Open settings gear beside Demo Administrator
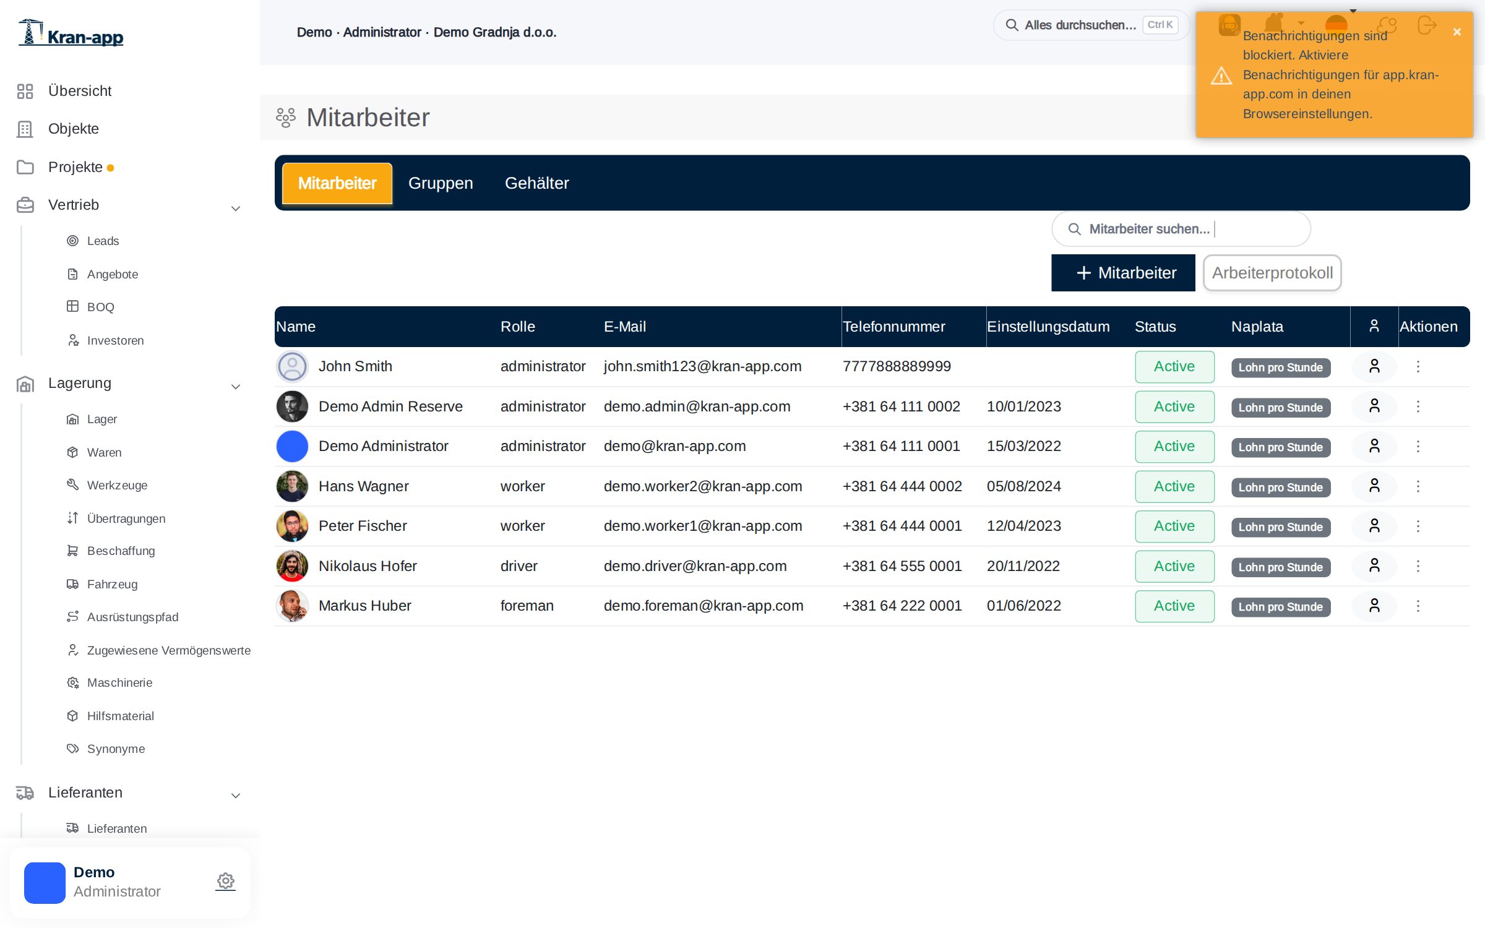The height and width of the screenshot is (928, 1485). click(x=226, y=881)
